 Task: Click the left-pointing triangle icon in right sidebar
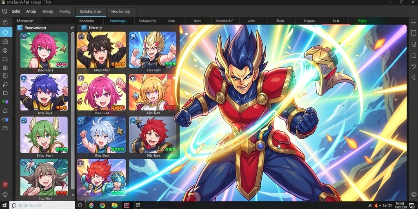(414, 77)
